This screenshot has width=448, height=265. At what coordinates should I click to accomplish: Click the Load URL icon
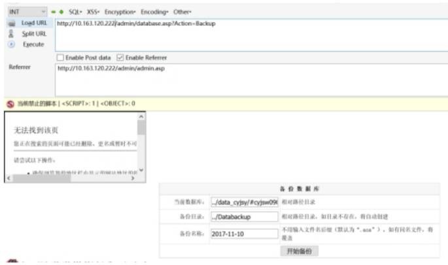click(x=10, y=23)
